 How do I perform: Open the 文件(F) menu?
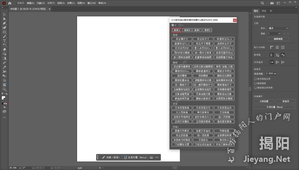(21, 3)
